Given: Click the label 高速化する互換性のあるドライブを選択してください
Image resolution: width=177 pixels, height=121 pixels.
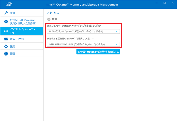Looking at the screenshot, I should tap(71, 39).
